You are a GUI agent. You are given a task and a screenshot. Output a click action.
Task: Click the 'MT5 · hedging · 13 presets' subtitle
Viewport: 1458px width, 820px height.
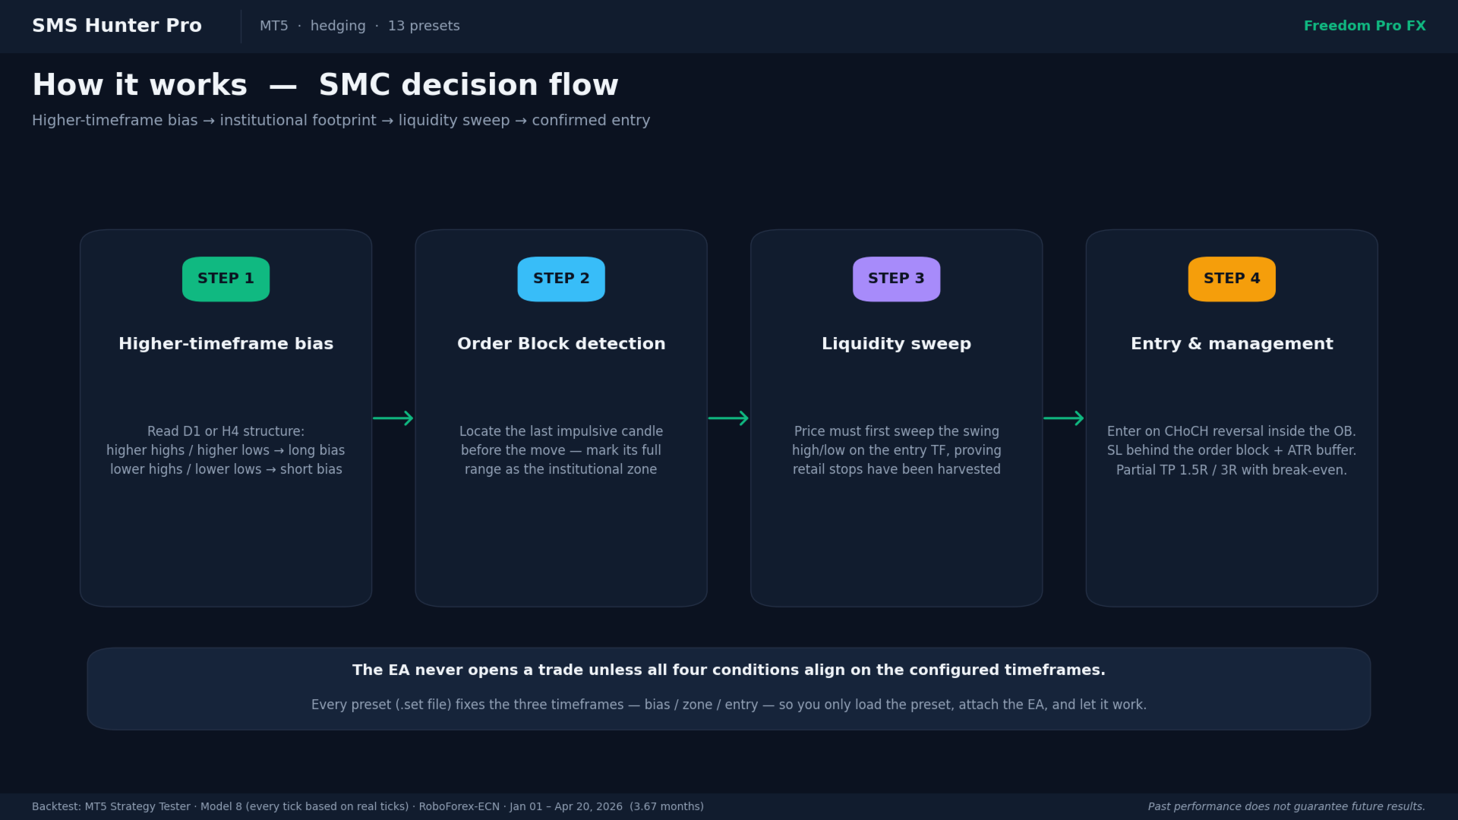[x=359, y=26]
